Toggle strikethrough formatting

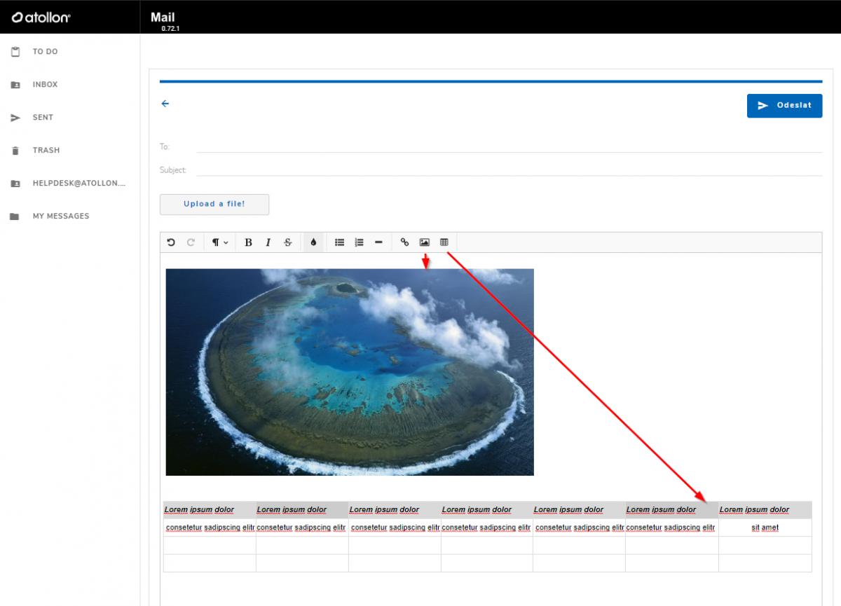(x=288, y=242)
